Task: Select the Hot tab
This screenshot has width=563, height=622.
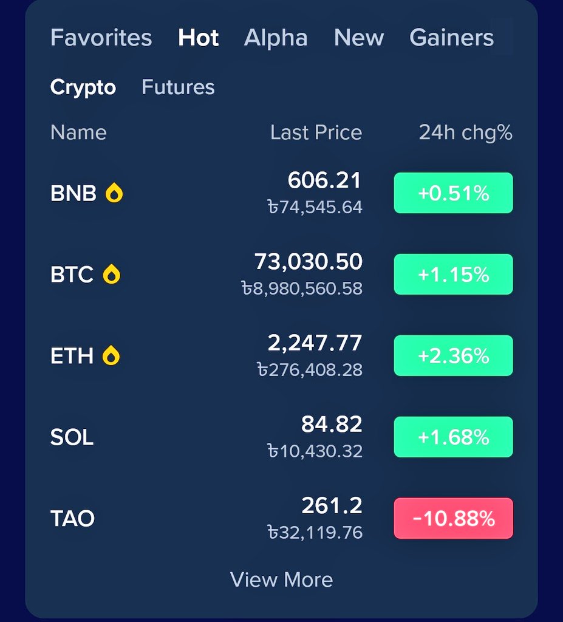Action: [x=199, y=38]
